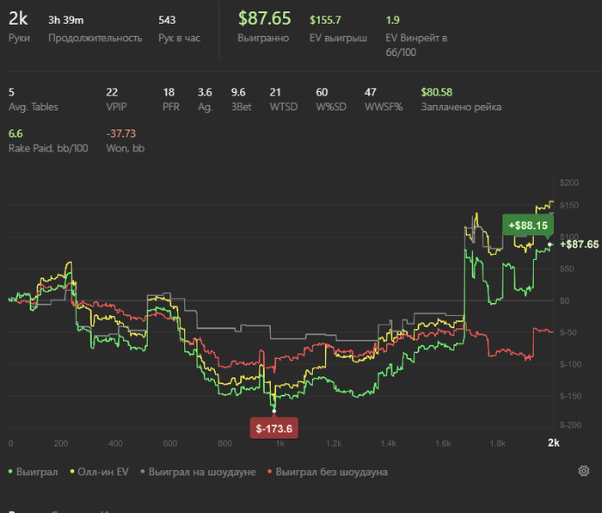The width and height of the screenshot is (602, 513).
Task: Click the 3.6 Ag. stat
Action: click(205, 92)
